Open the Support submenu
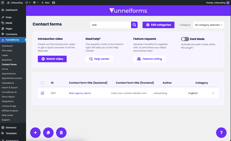The width and height of the screenshot is (231, 141). [x=6, y=120]
